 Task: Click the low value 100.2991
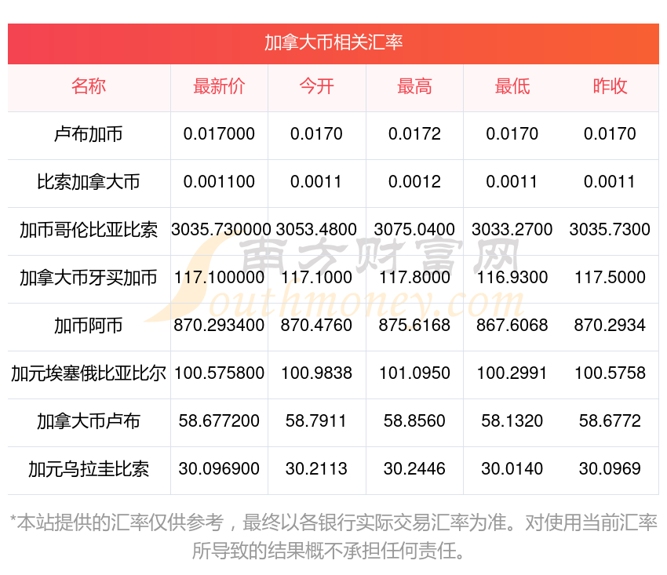point(512,373)
